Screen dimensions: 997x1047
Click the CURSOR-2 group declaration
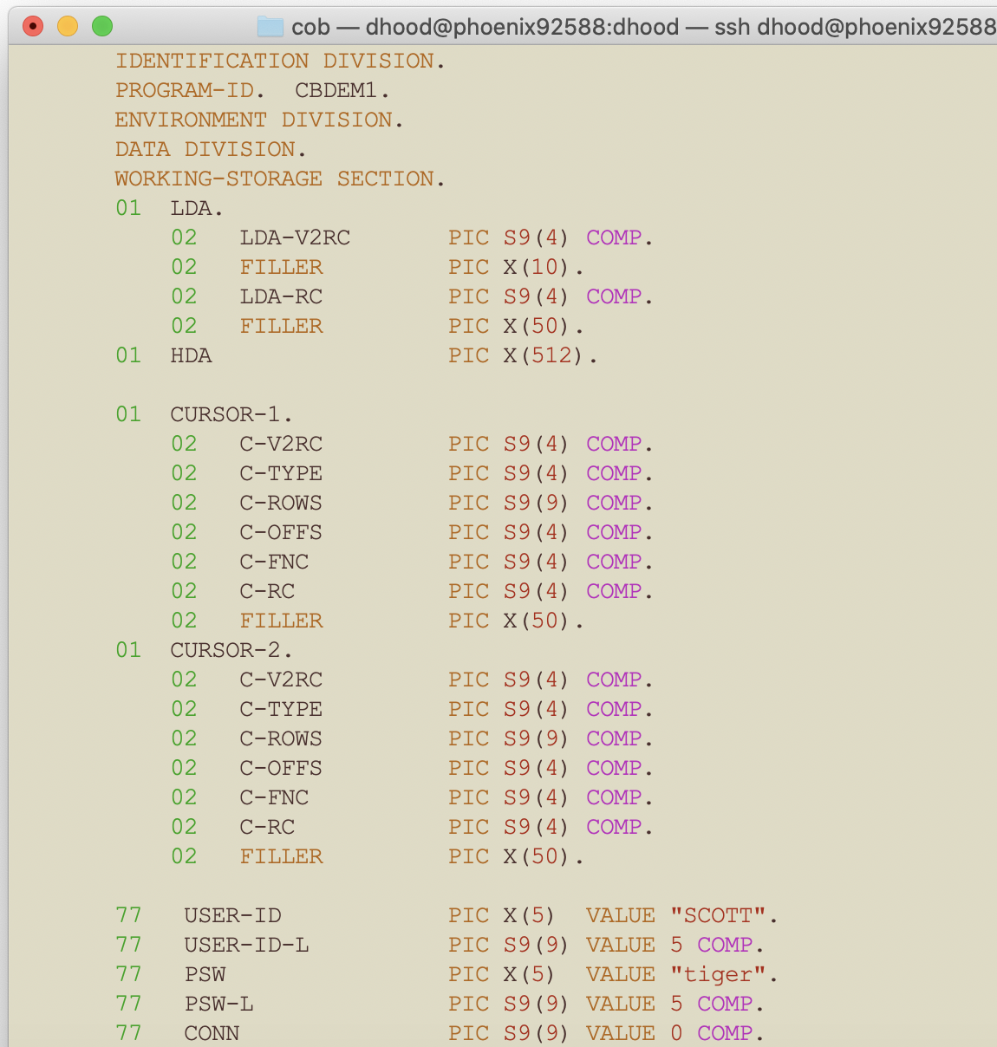pos(225,650)
